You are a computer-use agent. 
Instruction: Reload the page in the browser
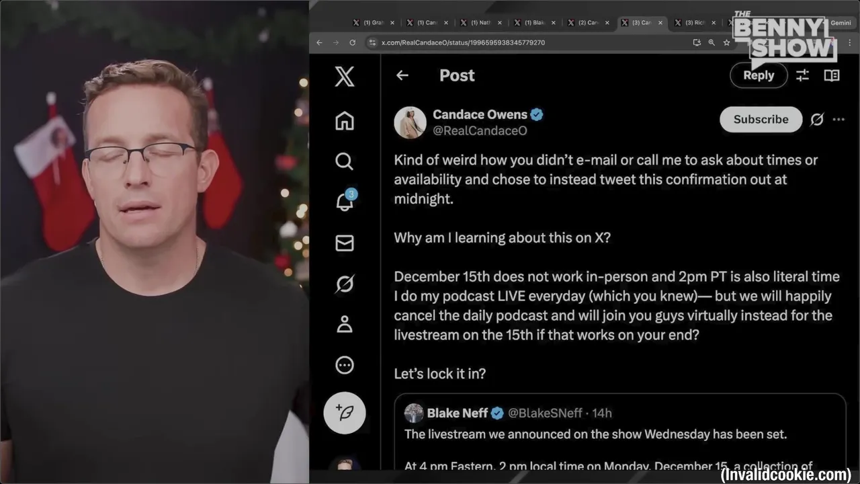(x=352, y=42)
